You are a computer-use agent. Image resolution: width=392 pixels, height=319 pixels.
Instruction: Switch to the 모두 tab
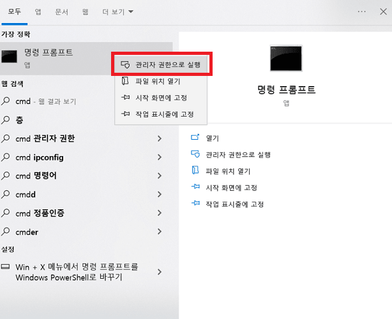click(14, 11)
